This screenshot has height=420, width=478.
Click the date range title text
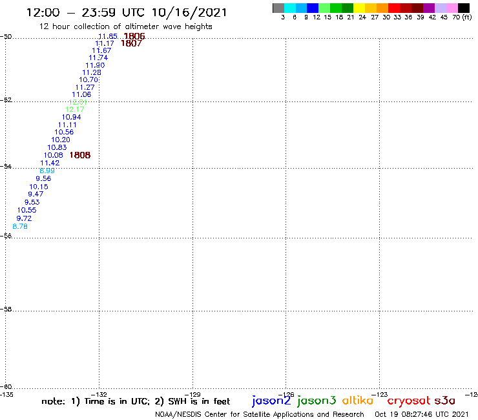tap(127, 13)
